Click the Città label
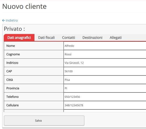 (10, 80)
